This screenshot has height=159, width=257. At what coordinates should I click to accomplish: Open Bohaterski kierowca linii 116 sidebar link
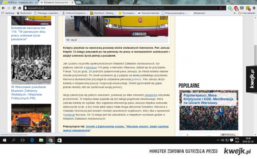28,34
